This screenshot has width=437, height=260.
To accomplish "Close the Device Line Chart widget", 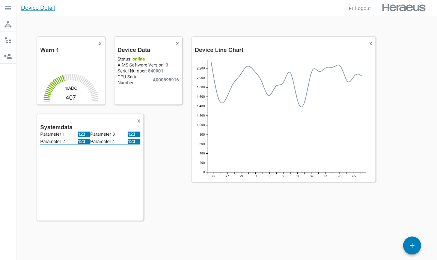I will (x=371, y=44).
